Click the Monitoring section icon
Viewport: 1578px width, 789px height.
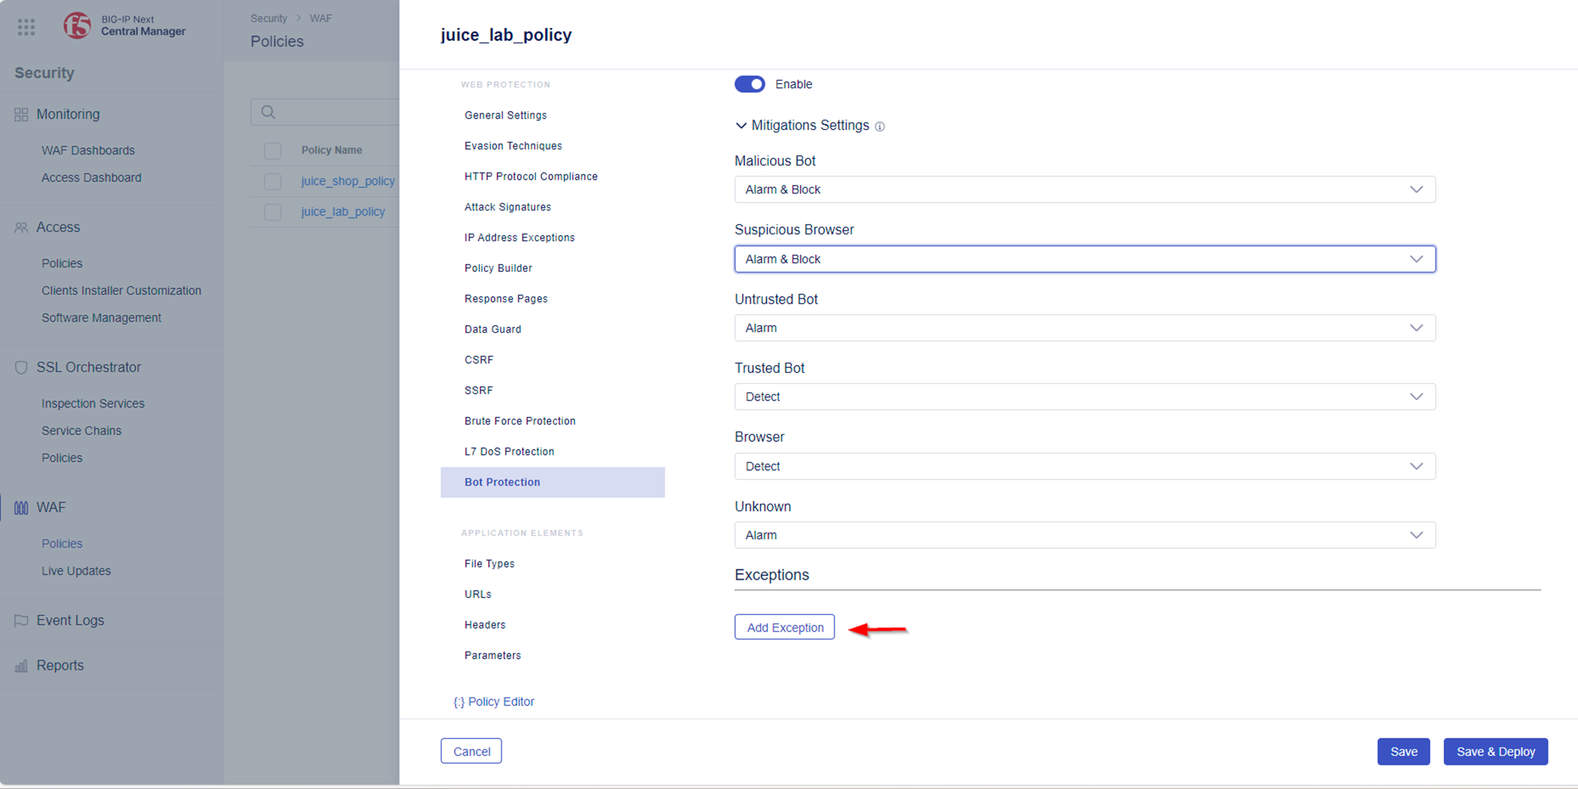pyautogui.click(x=21, y=115)
